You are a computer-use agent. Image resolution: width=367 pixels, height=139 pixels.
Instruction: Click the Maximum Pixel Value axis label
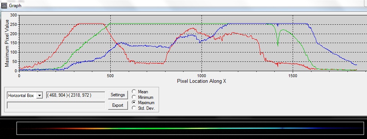[7, 43]
